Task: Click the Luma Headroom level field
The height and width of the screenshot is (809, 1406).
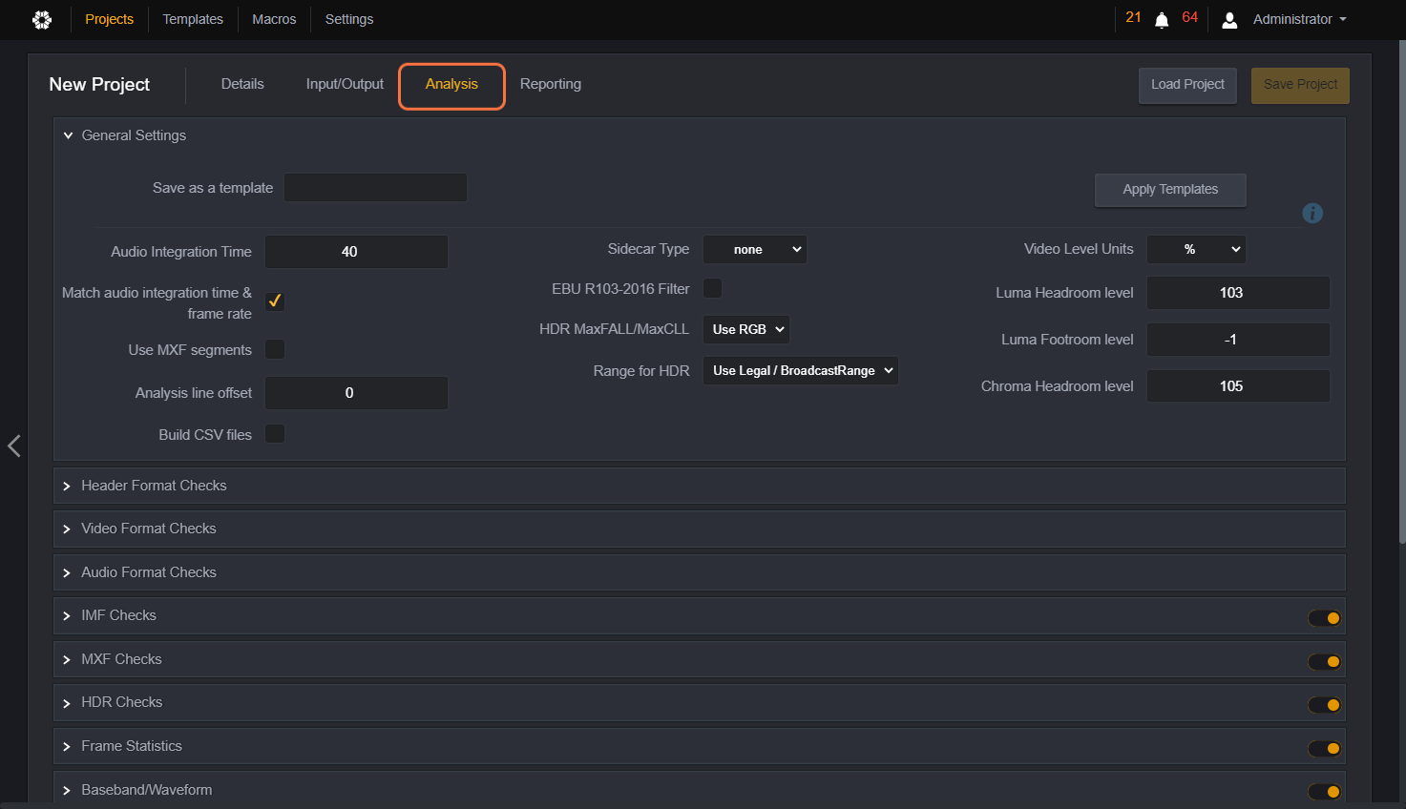Action: [1238, 293]
